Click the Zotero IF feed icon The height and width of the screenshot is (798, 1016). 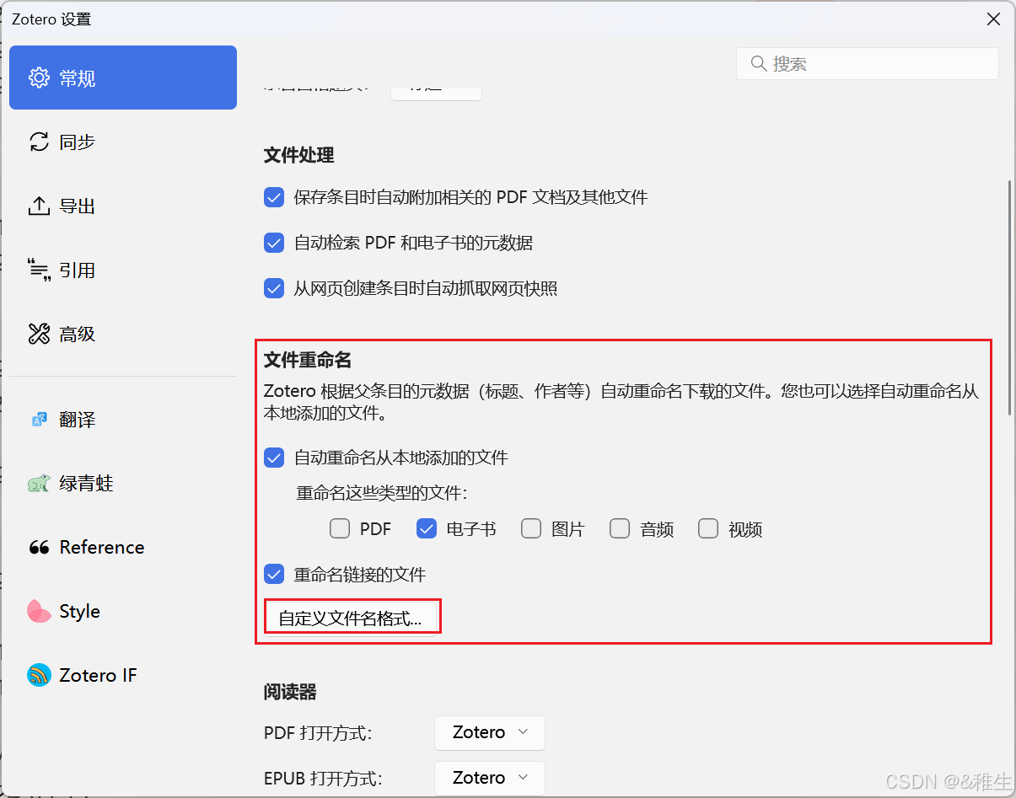coord(39,675)
